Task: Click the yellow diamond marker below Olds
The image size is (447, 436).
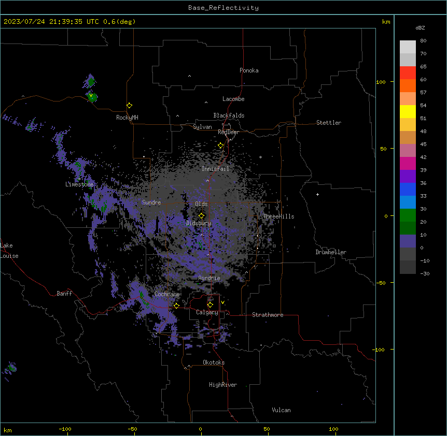Action: pos(202,216)
